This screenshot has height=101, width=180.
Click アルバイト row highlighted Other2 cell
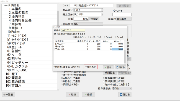click(117, 49)
